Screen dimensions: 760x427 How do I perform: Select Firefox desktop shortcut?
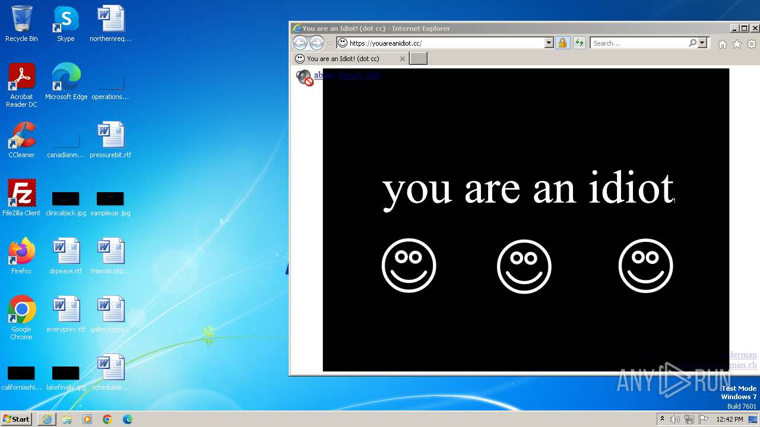21,256
